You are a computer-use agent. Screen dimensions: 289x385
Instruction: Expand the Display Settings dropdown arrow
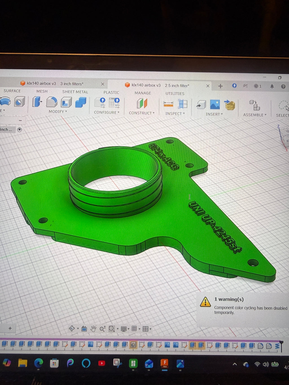coord(128,329)
